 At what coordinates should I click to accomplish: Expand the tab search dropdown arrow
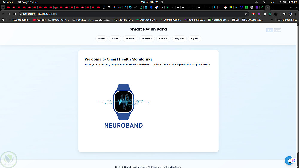[3, 7]
